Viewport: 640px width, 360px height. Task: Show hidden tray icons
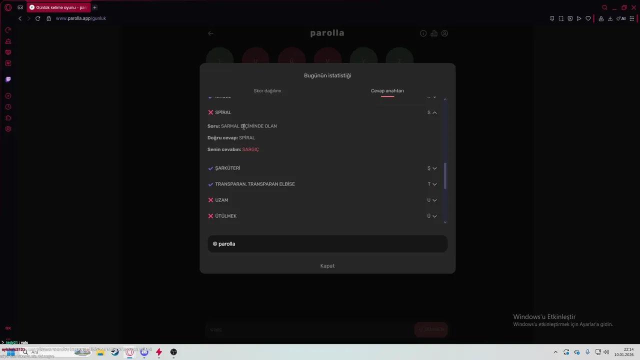[555, 352]
